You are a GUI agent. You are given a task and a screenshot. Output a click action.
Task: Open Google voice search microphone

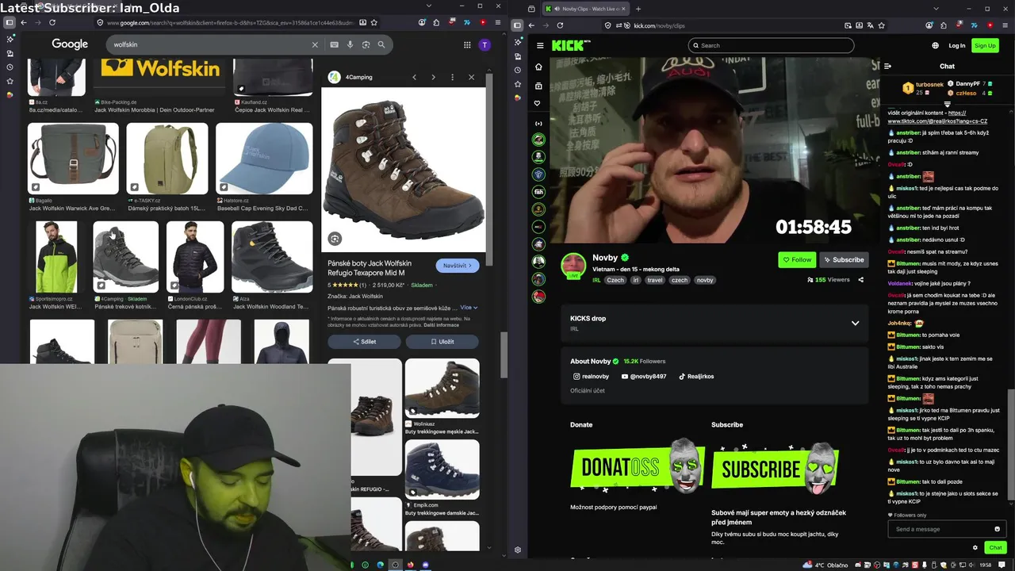350,45
